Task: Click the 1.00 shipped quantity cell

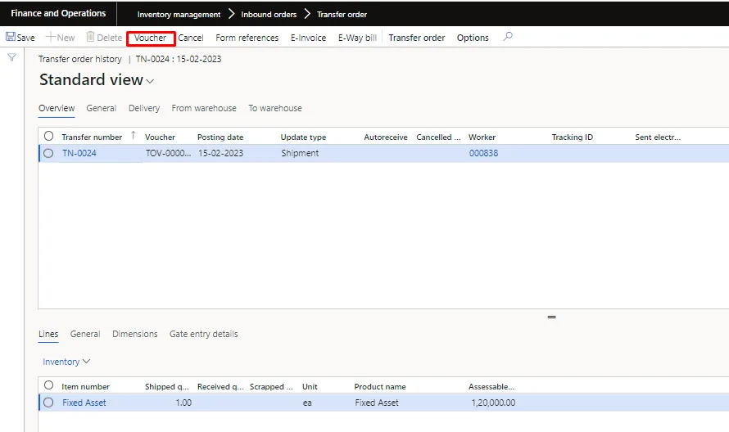Action: [x=183, y=403]
